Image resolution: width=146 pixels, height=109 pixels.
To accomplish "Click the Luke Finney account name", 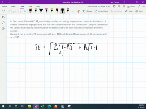I will coord(114,2).
